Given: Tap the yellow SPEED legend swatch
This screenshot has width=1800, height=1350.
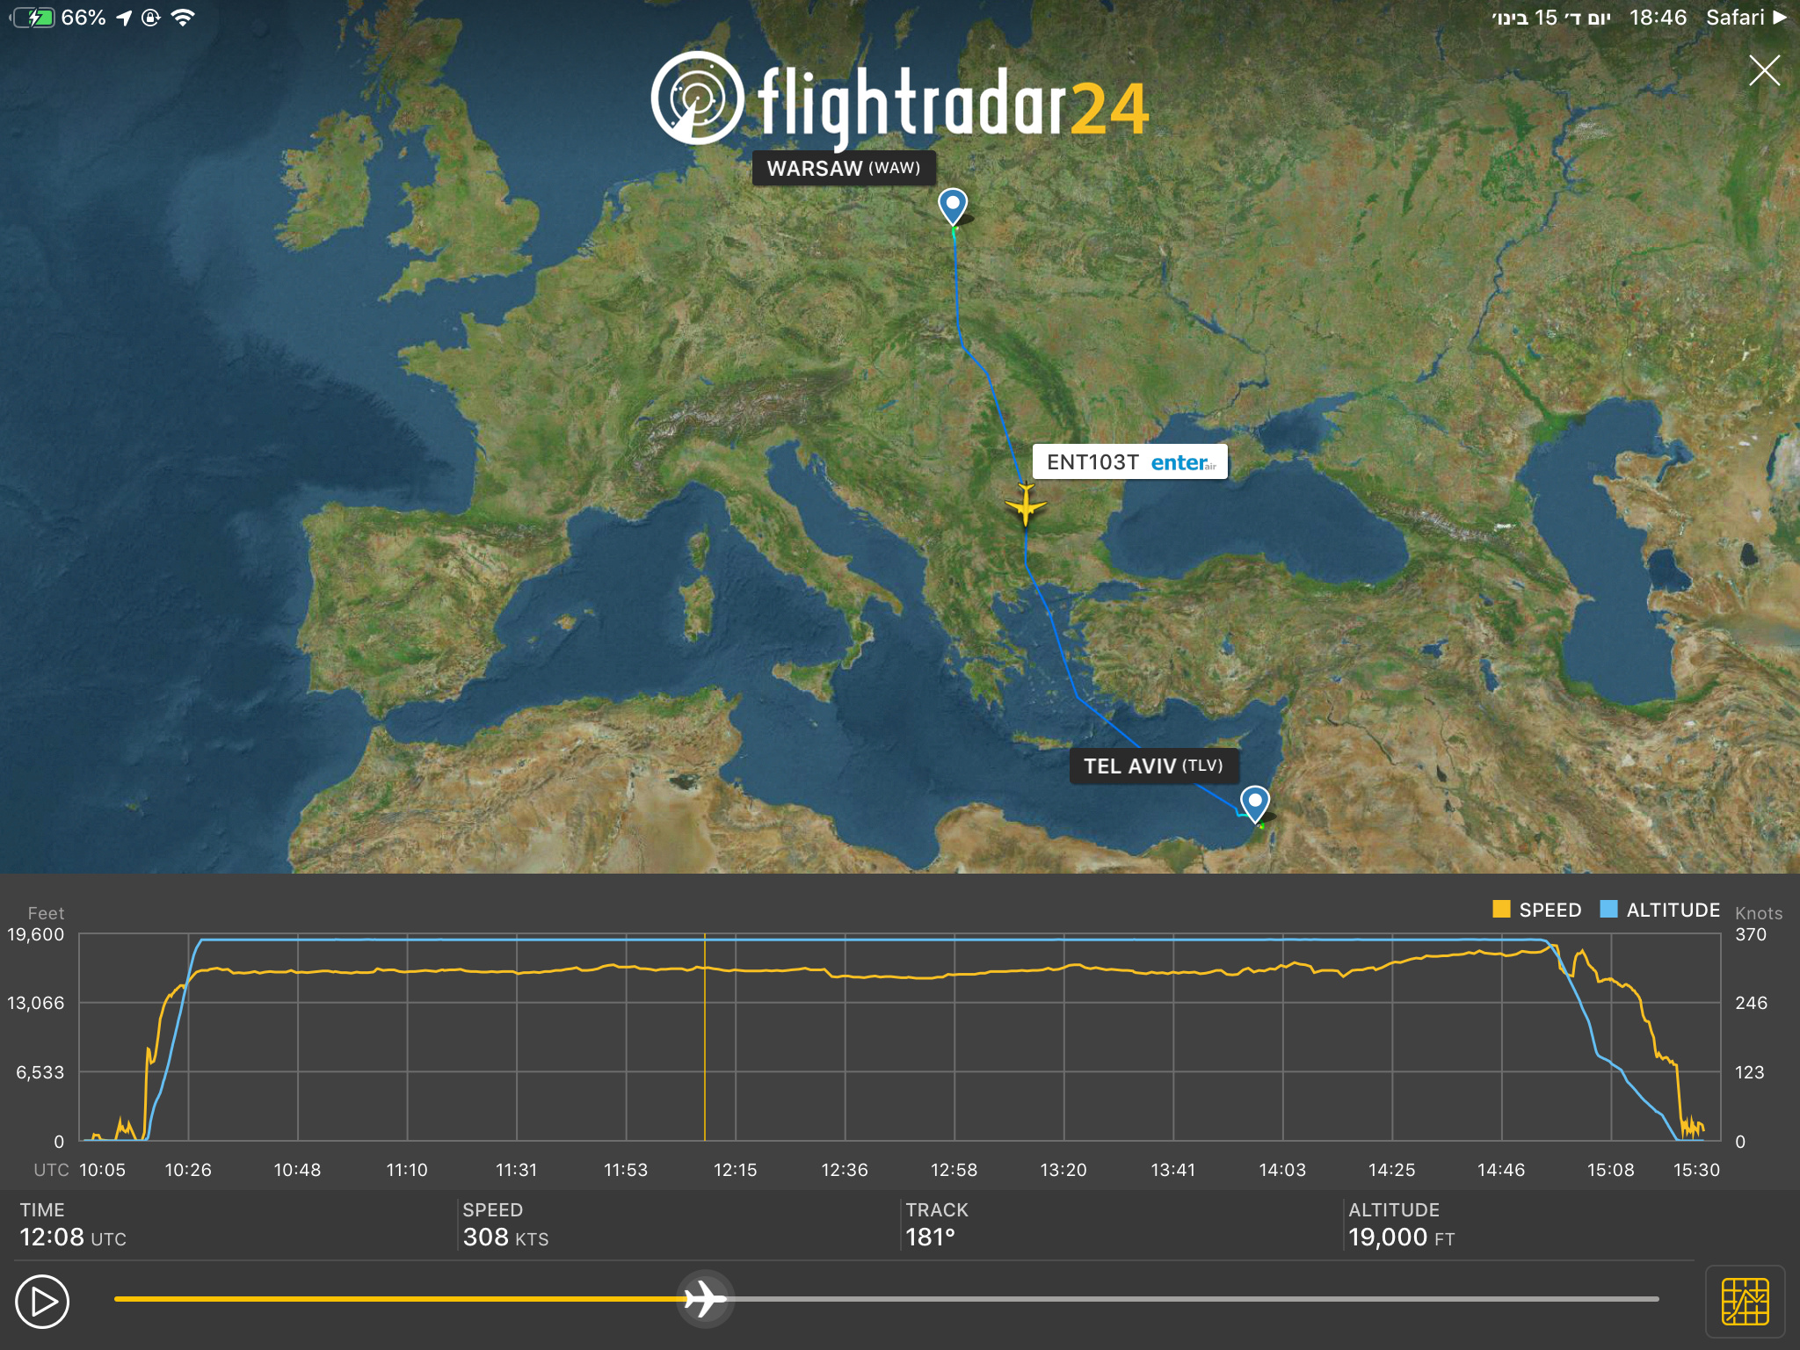Looking at the screenshot, I should (x=1501, y=910).
